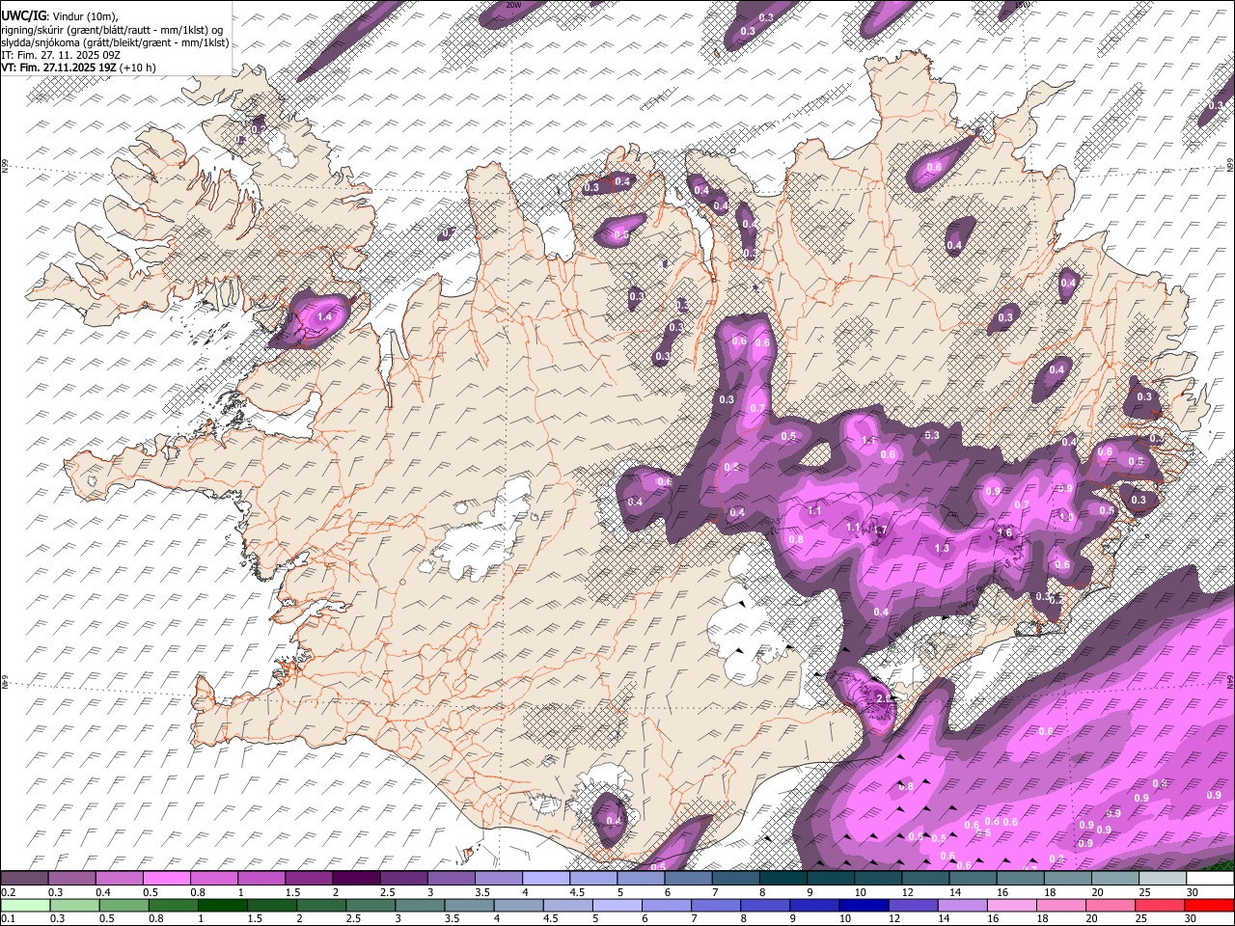The height and width of the screenshot is (926, 1235).
Task: Click the '30' label under the upper legend row
Action: coord(1193,892)
